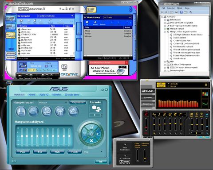Open the C:\WINDOWS\Media path dropdown
The image size is (213, 170).
pos(72,16)
